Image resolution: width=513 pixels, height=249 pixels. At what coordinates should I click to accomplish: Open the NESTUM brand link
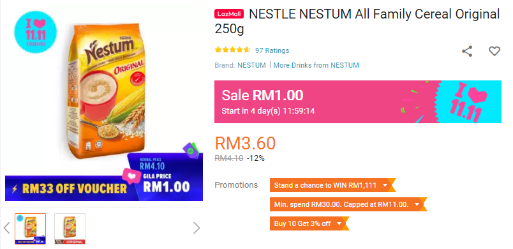[x=251, y=65]
